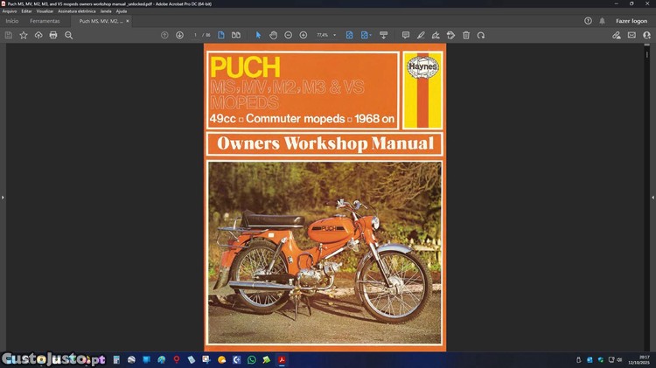Click the zoom out minus icon

pos(289,35)
